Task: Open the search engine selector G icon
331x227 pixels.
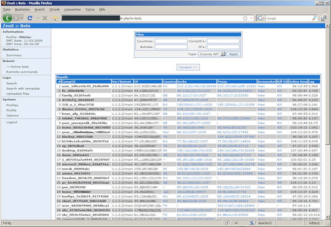Action: (x=261, y=18)
